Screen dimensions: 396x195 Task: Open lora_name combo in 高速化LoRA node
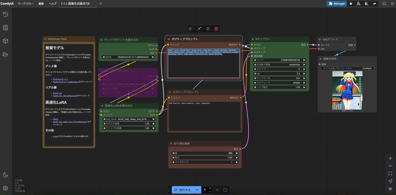pos(128,119)
